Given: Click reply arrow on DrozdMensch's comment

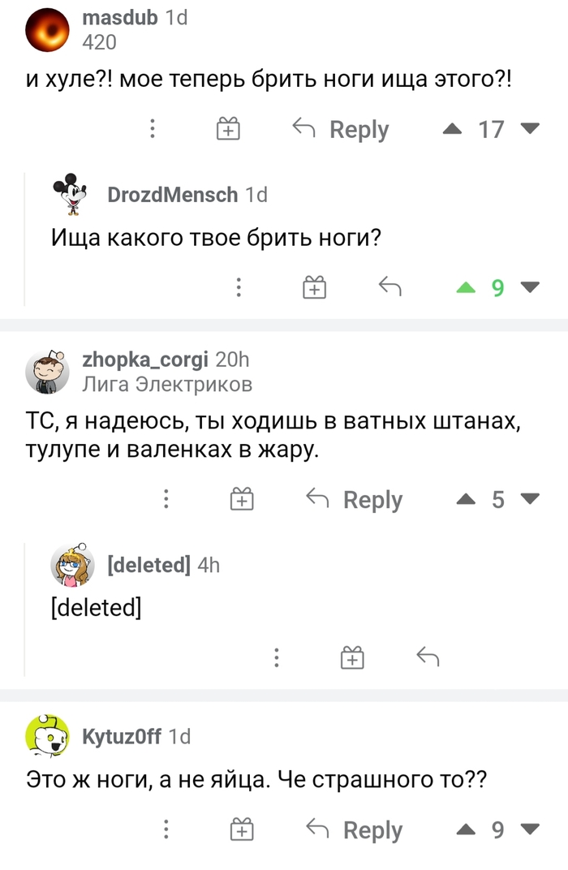Looking at the screenshot, I should pyautogui.click(x=390, y=287).
